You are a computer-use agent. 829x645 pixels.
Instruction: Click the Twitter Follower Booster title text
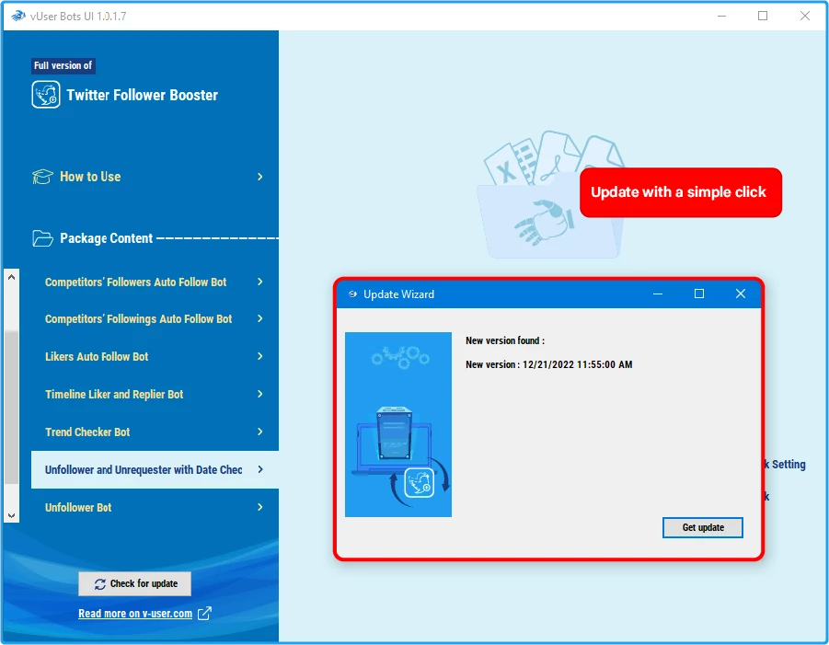pyautogui.click(x=143, y=95)
